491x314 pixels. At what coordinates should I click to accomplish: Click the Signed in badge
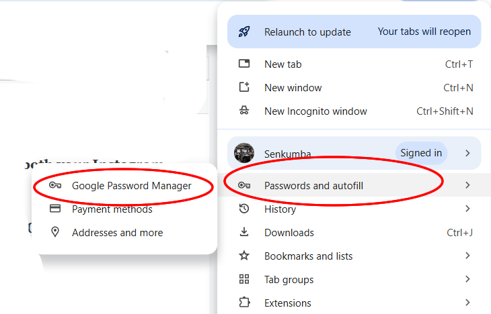pos(421,153)
